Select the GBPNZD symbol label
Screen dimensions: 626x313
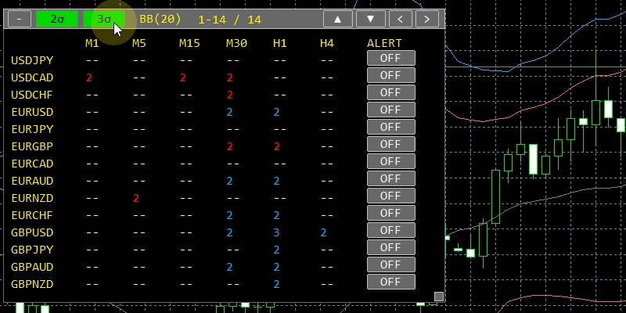32,284
